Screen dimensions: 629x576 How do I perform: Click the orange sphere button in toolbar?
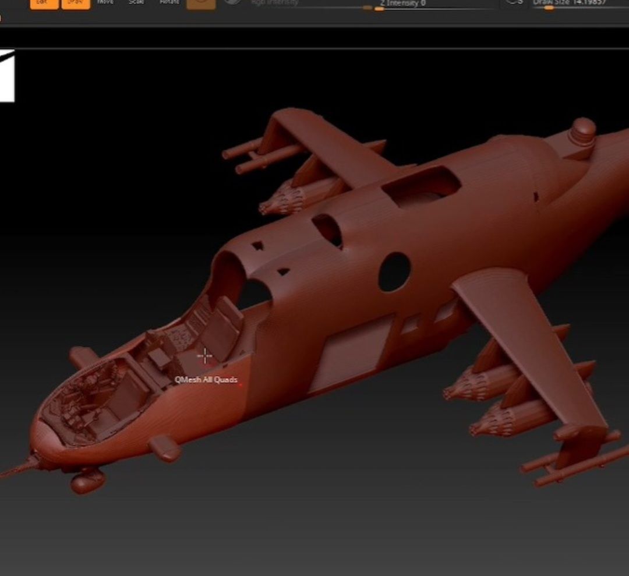(x=201, y=3)
